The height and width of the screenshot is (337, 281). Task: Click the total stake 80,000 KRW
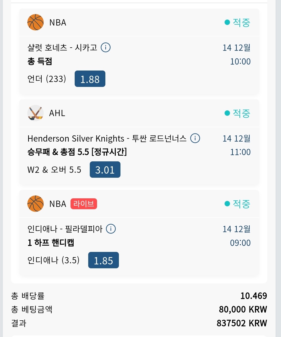click(243, 309)
